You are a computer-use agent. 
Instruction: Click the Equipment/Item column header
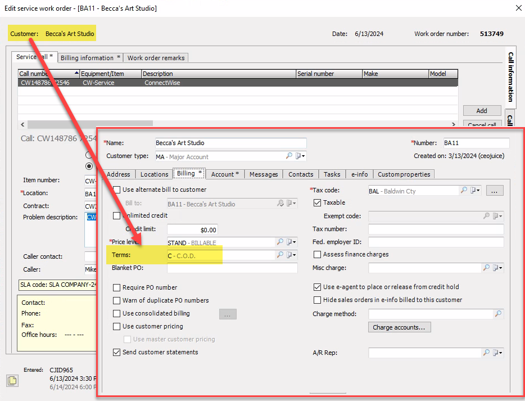pyautogui.click(x=111, y=74)
